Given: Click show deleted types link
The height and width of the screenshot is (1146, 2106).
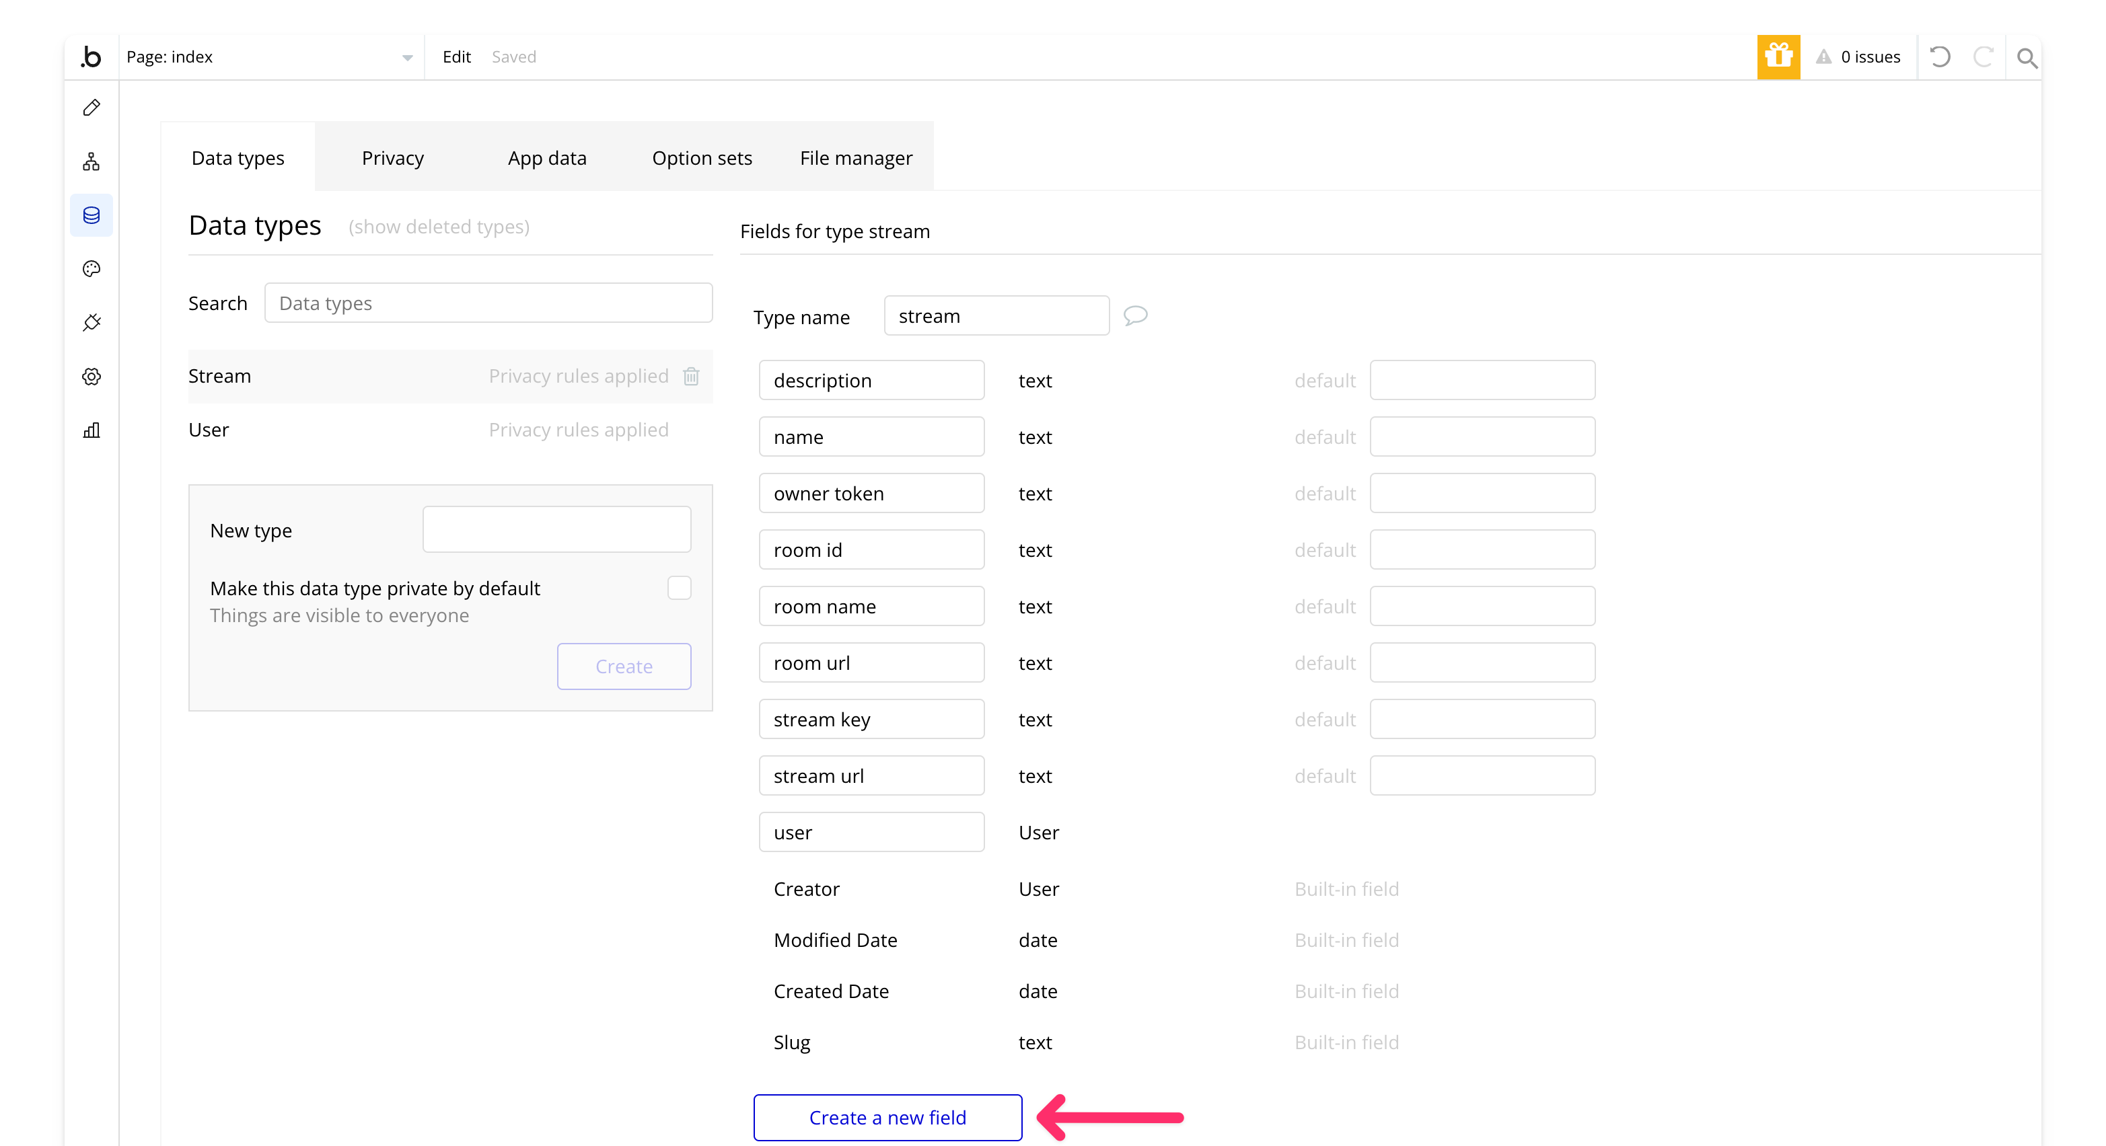Looking at the screenshot, I should [439, 227].
